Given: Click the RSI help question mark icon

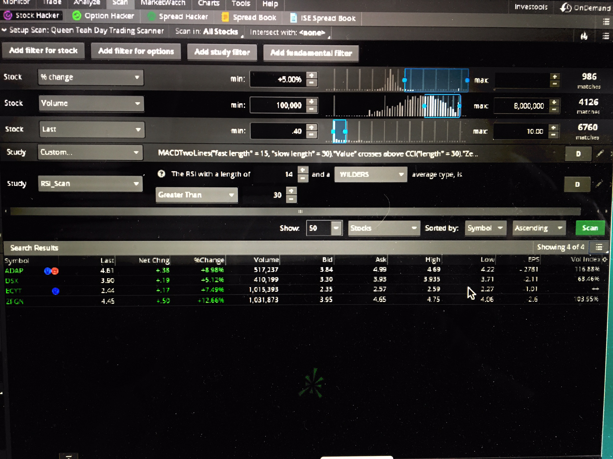Looking at the screenshot, I should (161, 174).
